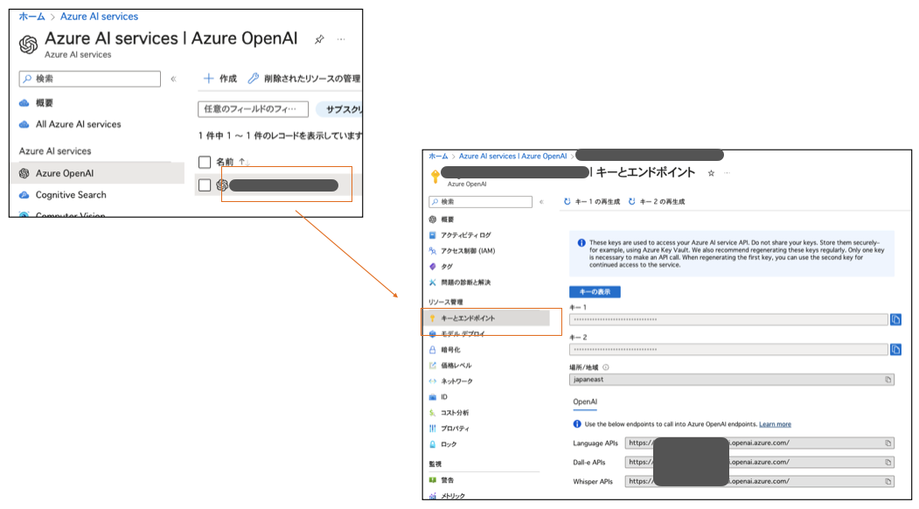Open 問題の診断と解決

coord(460,282)
